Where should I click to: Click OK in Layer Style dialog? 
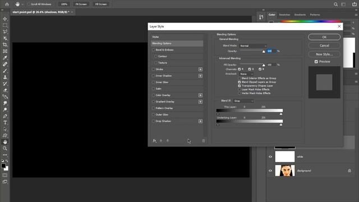click(324, 37)
